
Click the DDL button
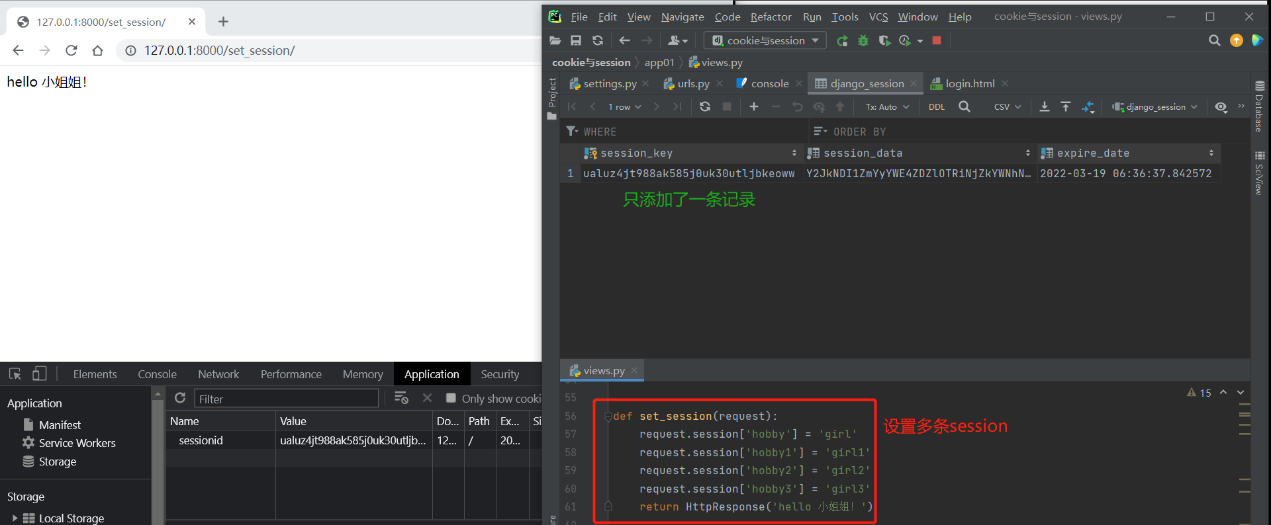pos(937,107)
